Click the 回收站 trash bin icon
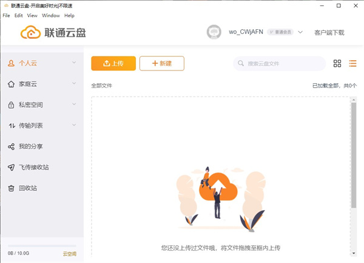Screen dimensions: 364x263 pos(11,188)
